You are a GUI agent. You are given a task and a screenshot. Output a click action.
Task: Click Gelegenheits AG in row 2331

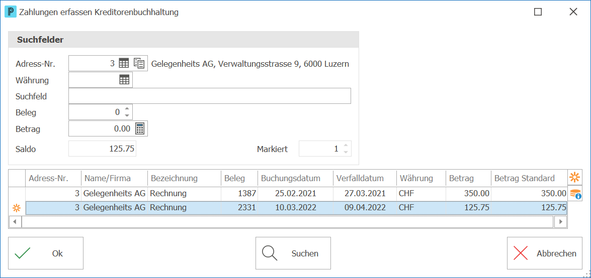pos(114,208)
